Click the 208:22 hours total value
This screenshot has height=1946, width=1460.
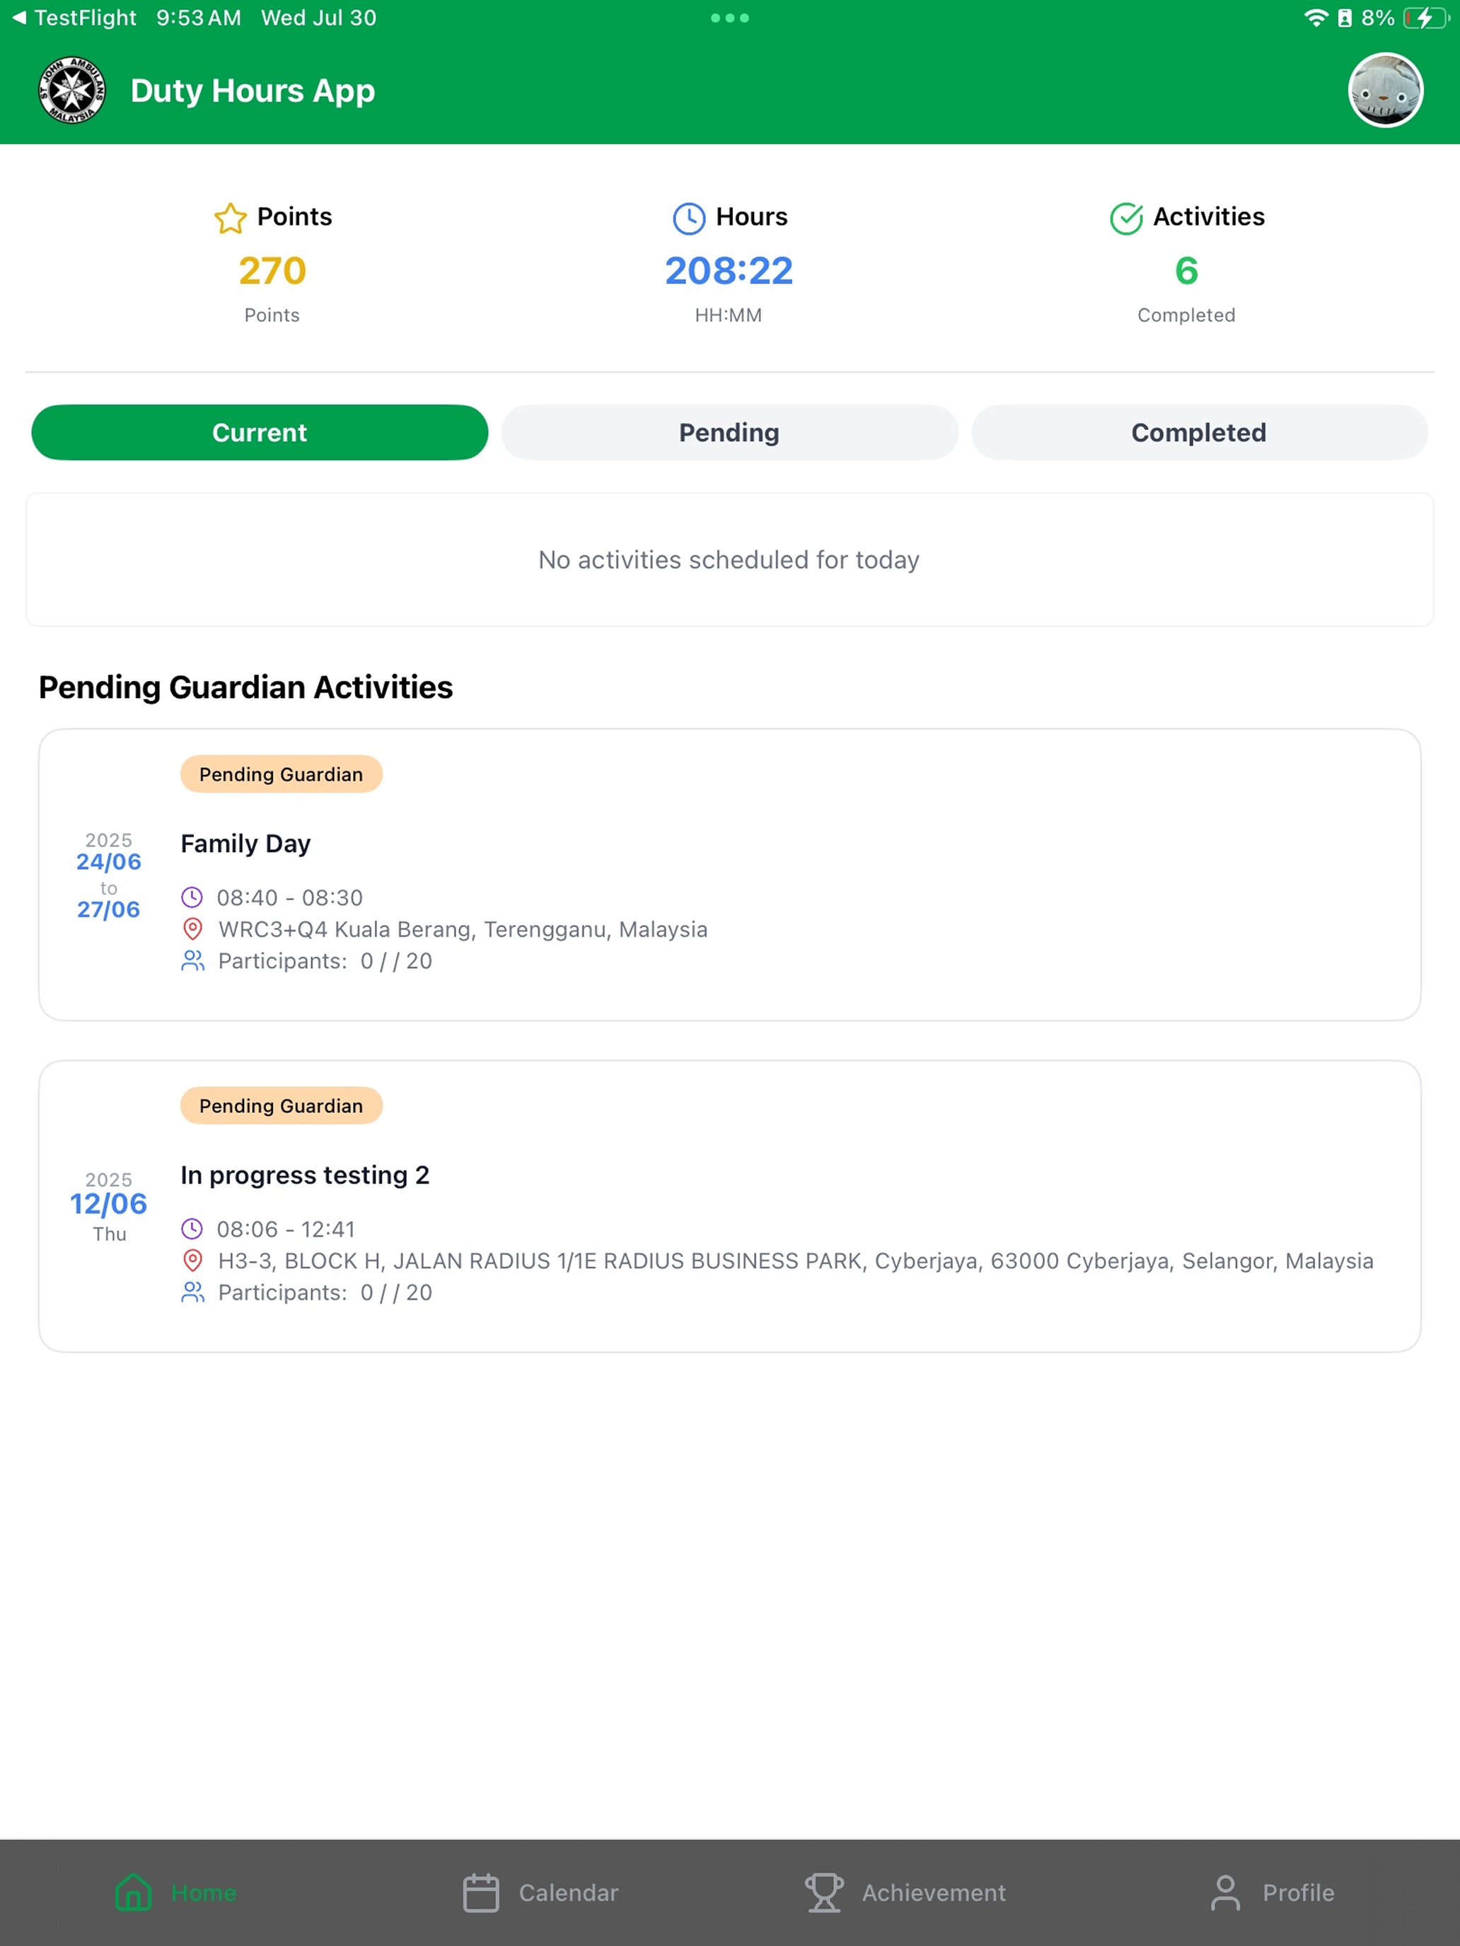[729, 270]
